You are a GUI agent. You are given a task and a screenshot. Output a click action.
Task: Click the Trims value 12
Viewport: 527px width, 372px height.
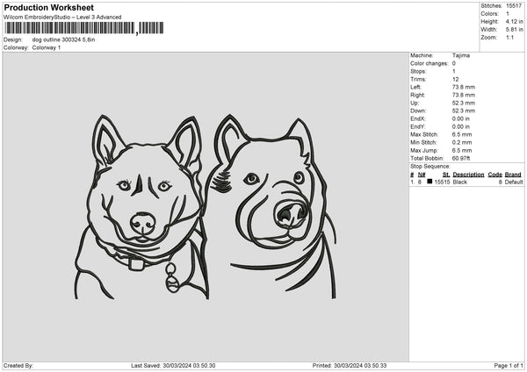pyautogui.click(x=455, y=79)
